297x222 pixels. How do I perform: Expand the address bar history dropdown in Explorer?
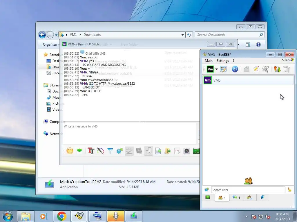182,35
